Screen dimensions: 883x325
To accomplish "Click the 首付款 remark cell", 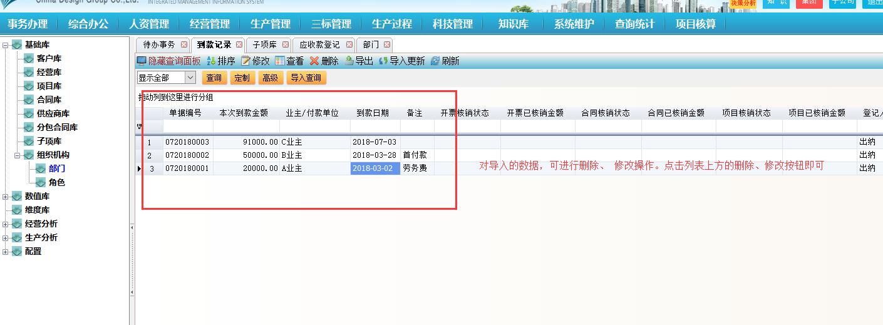I will point(417,155).
